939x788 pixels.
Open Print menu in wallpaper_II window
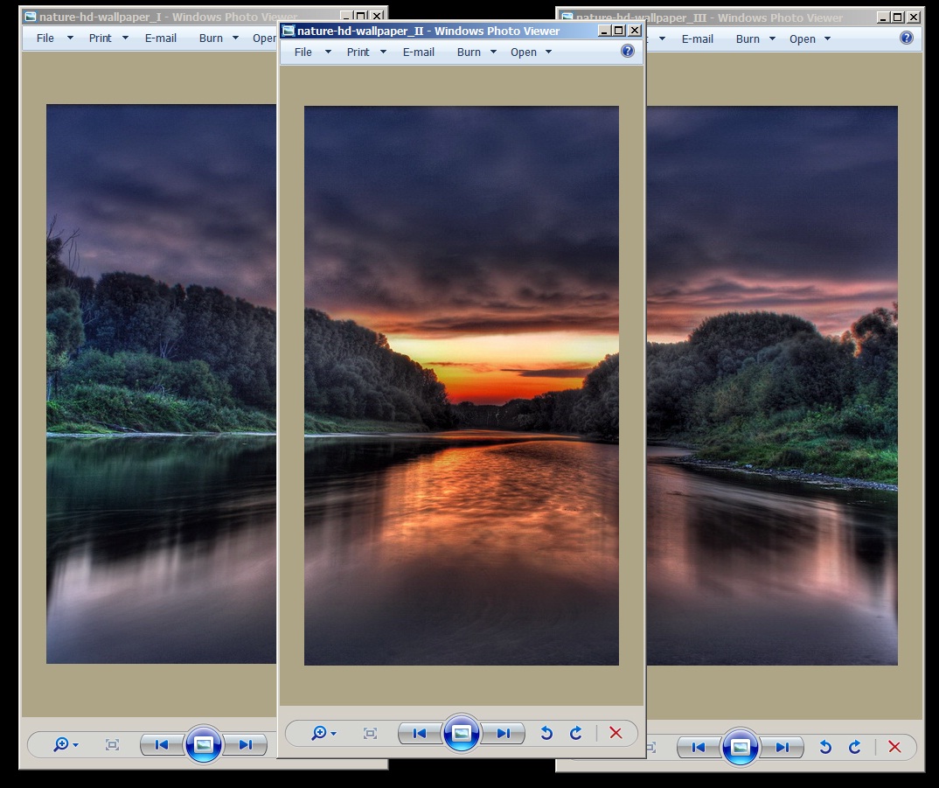click(x=358, y=52)
